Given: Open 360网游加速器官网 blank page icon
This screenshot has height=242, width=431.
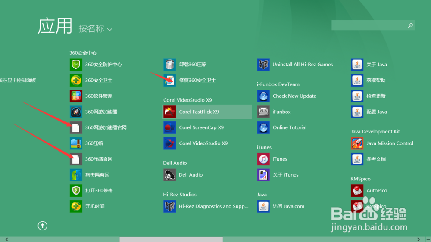Looking at the screenshot, I should point(76,127).
